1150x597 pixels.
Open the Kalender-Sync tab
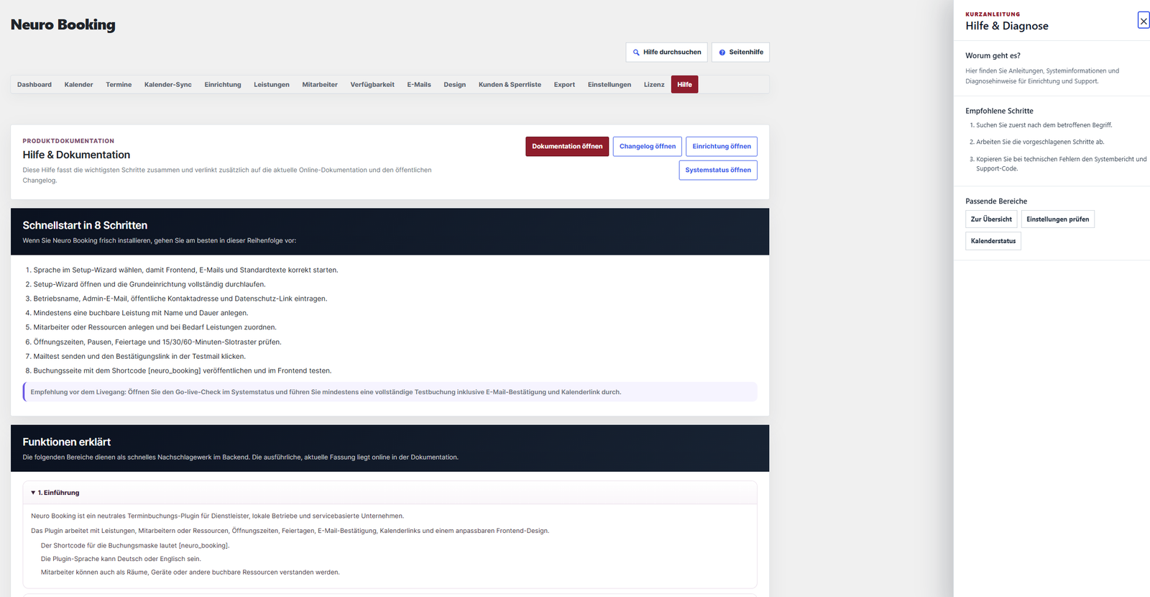[168, 85]
